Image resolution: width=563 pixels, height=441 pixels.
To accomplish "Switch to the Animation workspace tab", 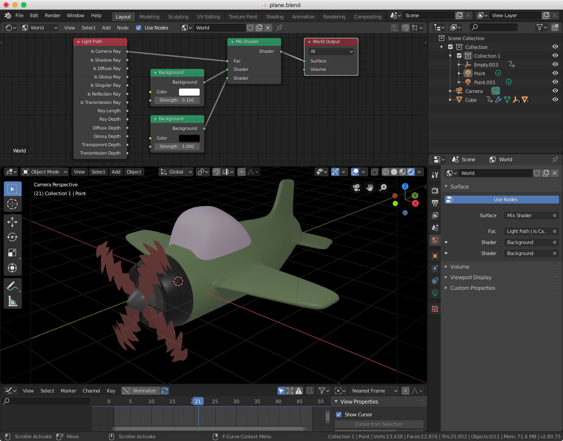I will click(x=303, y=17).
